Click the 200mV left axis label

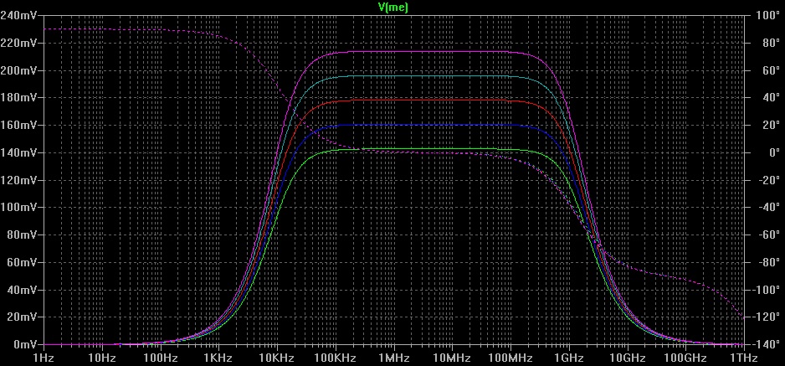[x=18, y=70]
